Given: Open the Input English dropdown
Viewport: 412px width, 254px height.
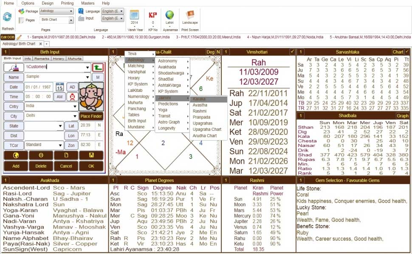Looking at the screenshot, I should [121, 18].
